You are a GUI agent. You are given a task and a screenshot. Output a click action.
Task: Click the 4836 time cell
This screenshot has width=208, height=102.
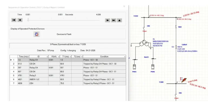click(23, 83)
